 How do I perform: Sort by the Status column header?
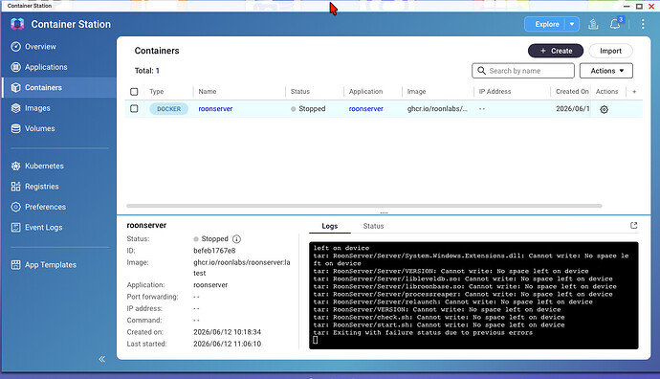(x=299, y=91)
